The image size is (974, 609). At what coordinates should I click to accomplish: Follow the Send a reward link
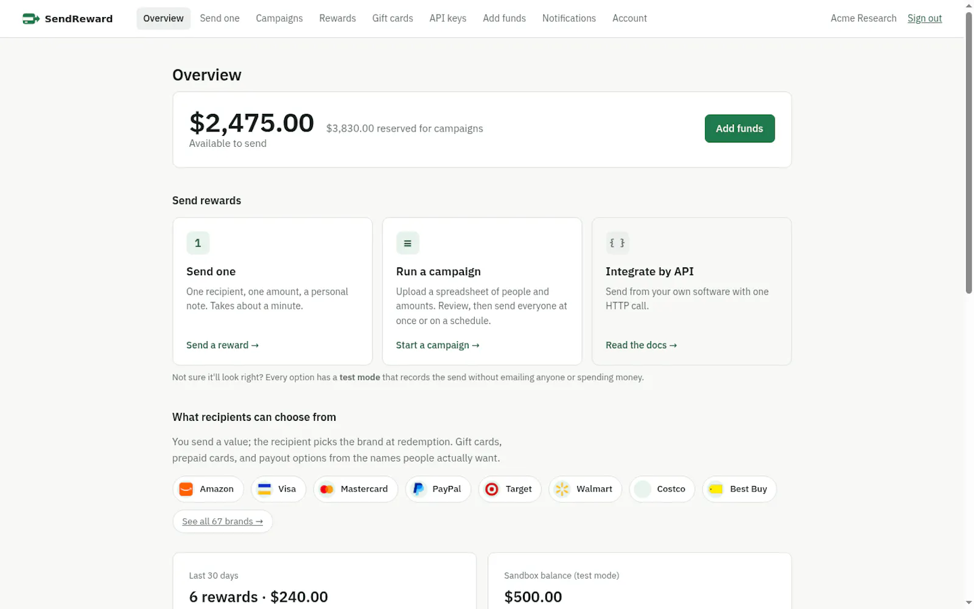click(x=222, y=345)
